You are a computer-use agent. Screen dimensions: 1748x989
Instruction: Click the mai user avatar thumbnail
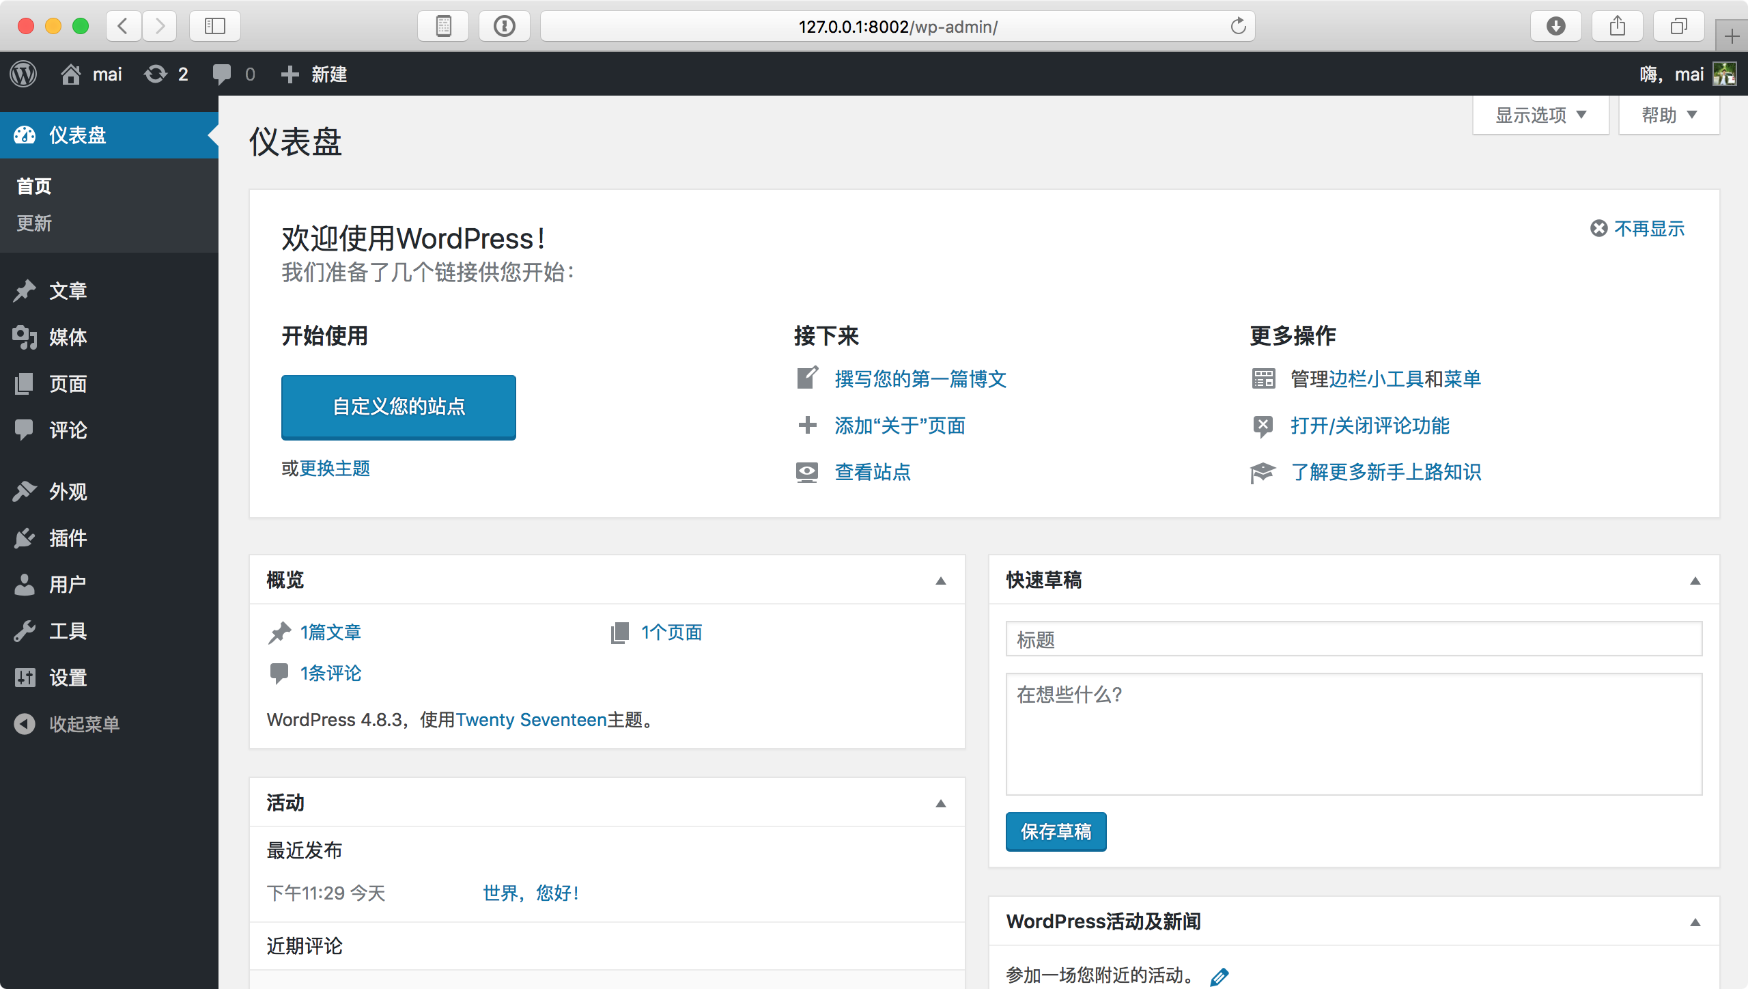click(1724, 74)
